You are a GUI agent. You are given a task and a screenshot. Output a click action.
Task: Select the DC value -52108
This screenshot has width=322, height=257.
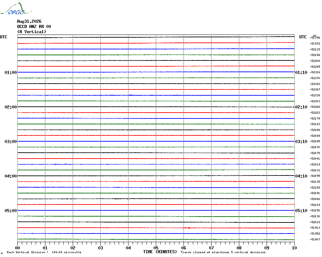[x=315, y=205]
